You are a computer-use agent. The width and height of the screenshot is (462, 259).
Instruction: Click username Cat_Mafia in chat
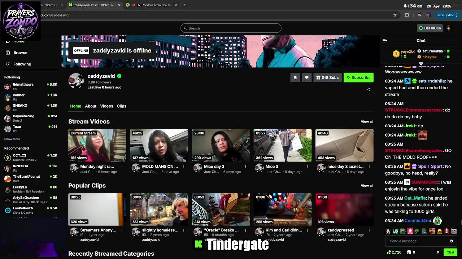[x=415, y=198]
